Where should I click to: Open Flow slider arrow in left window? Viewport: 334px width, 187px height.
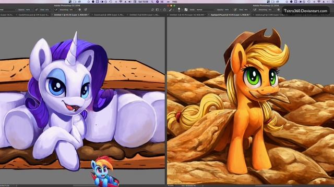51,10
